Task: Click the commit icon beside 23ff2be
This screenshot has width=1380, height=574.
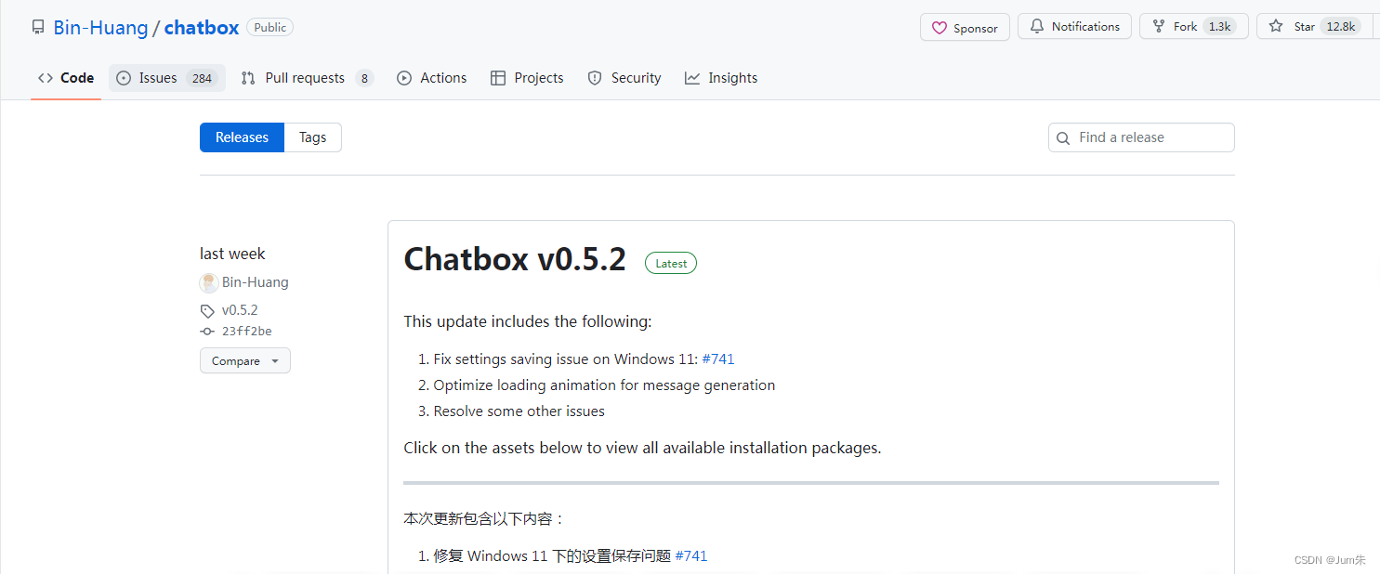Action: click(207, 332)
